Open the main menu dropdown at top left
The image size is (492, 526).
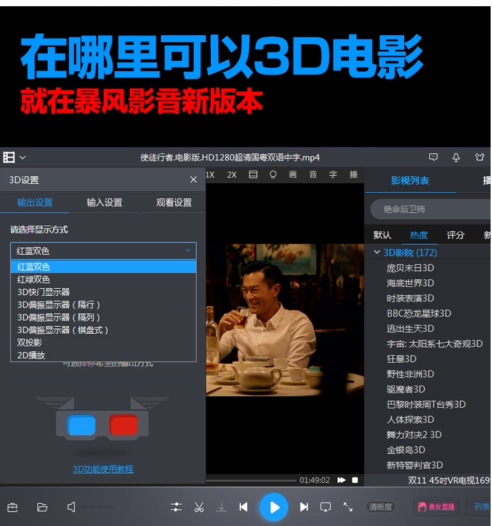tap(15, 158)
